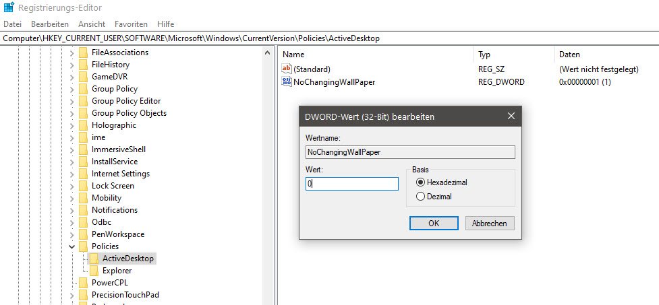Screen dimensions: 659x305
Task: Click the Typ column header
Action: tap(484, 55)
